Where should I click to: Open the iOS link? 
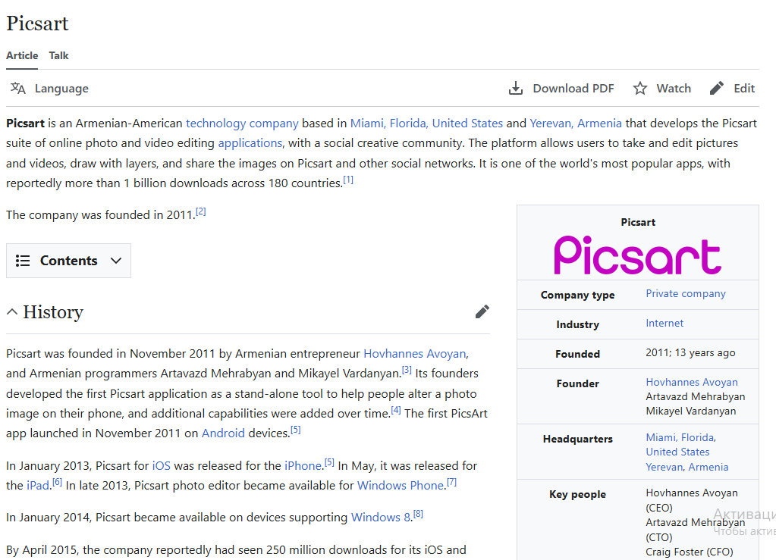162,466
